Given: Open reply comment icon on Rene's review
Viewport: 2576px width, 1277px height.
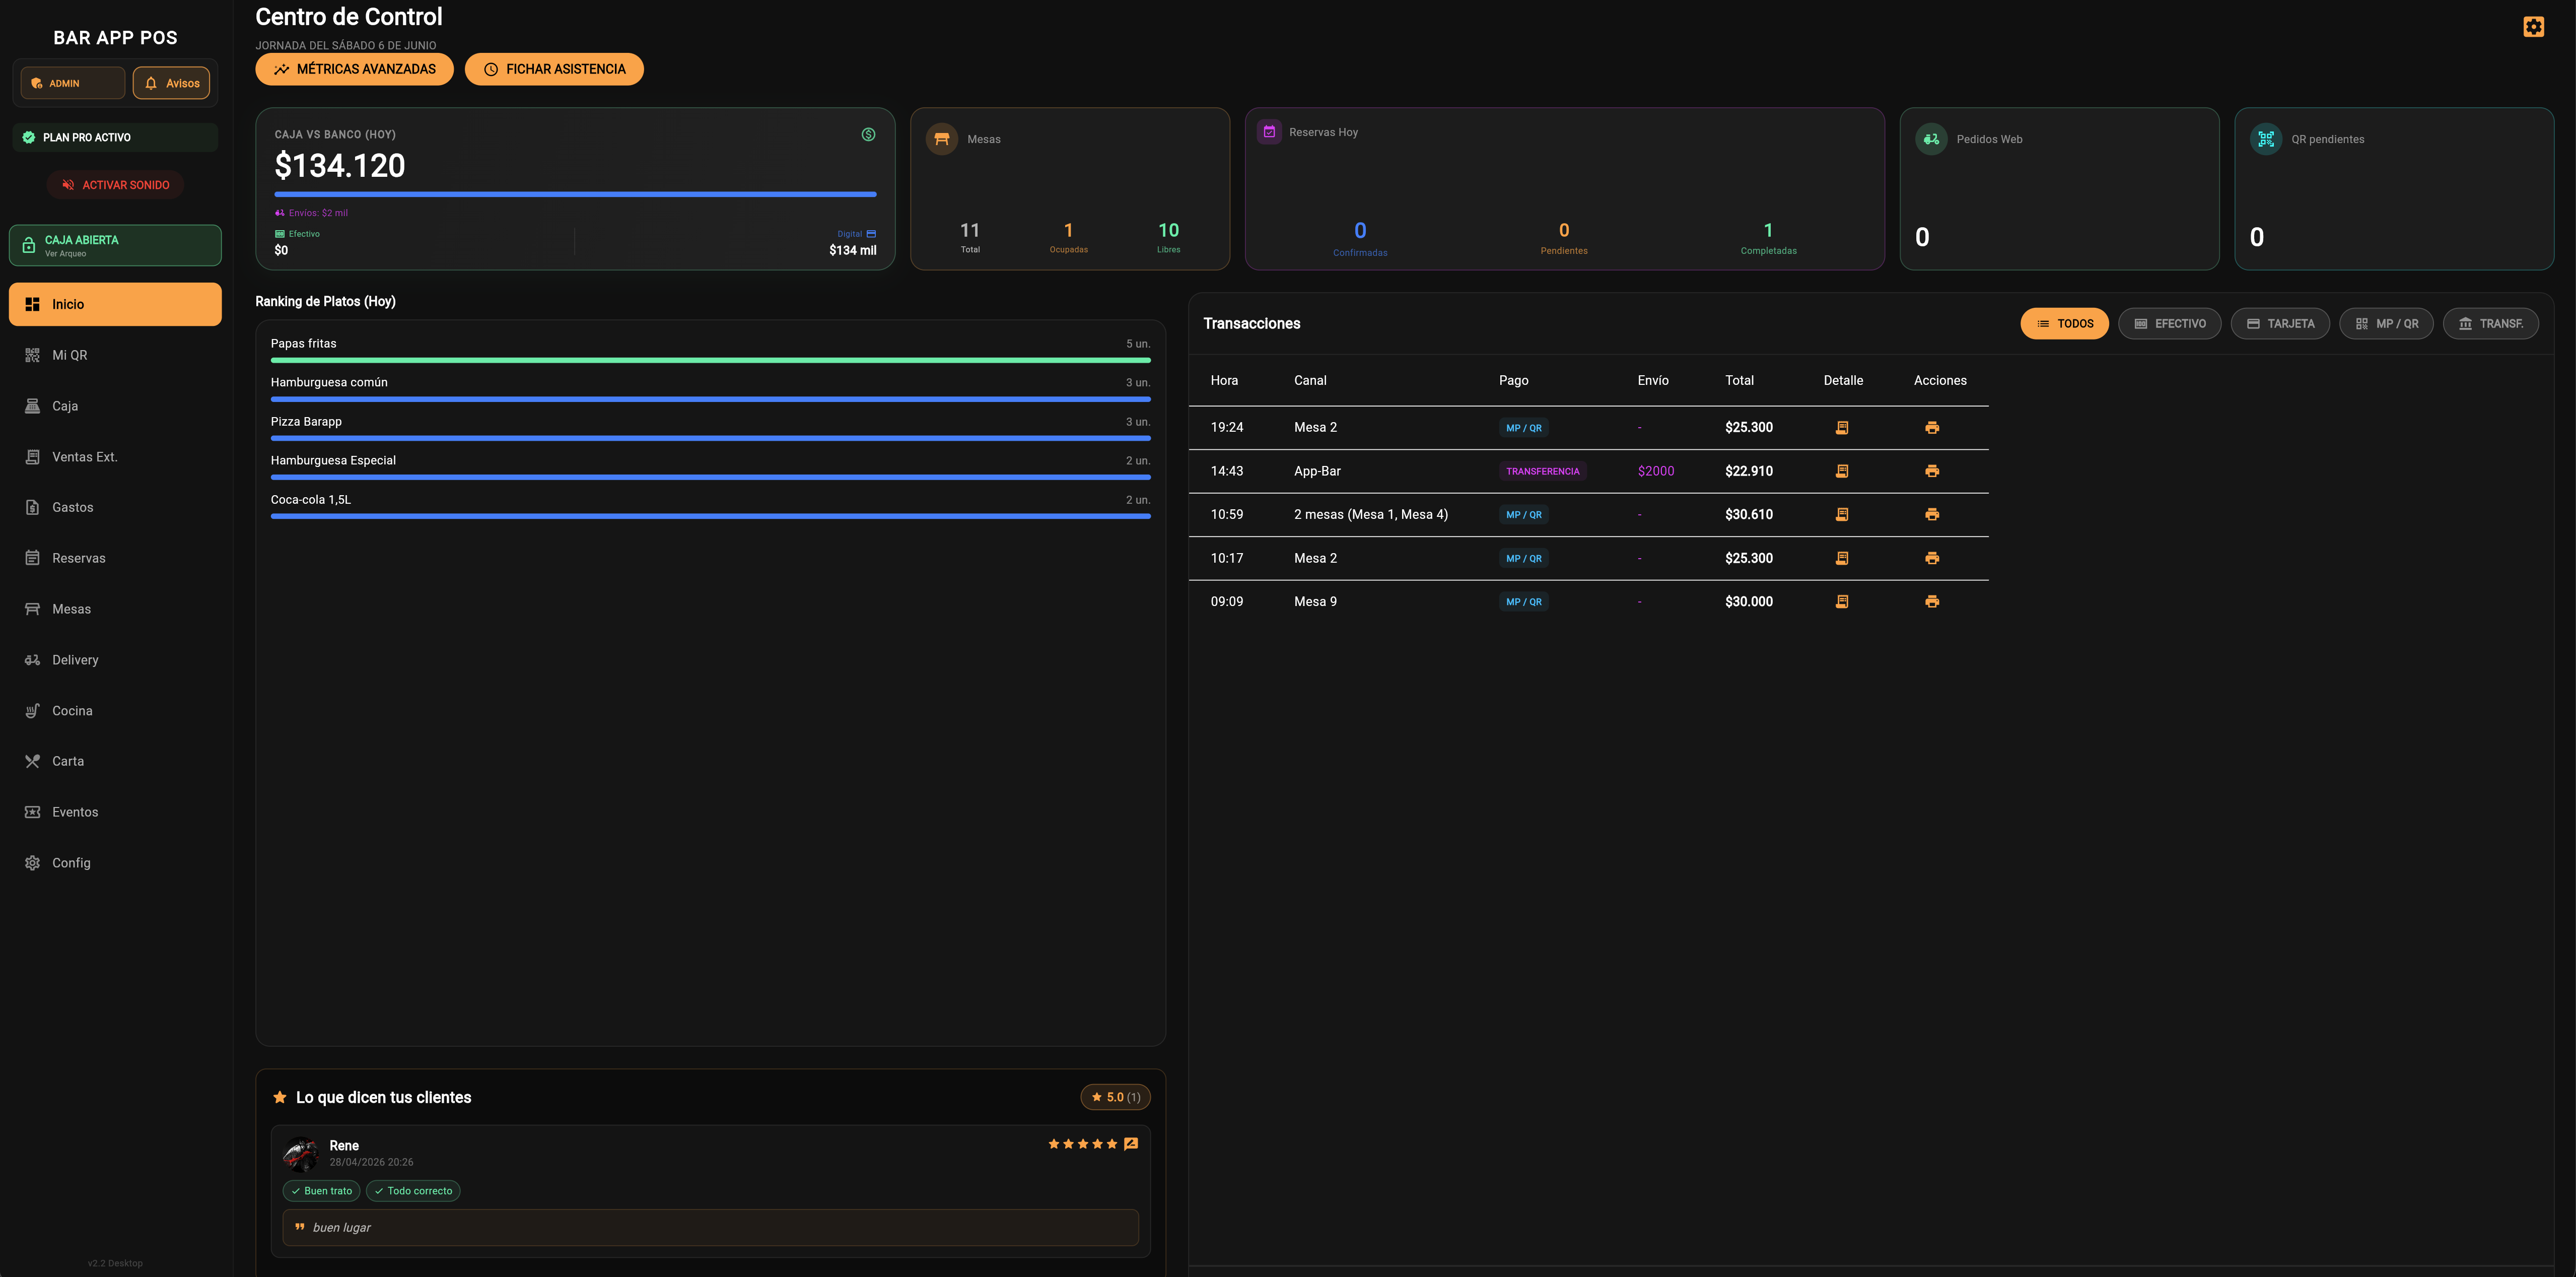Looking at the screenshot, I should tap(1131, 1144).
